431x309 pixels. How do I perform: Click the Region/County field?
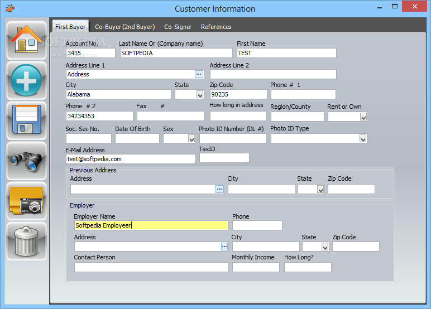[x=298, y=117]
